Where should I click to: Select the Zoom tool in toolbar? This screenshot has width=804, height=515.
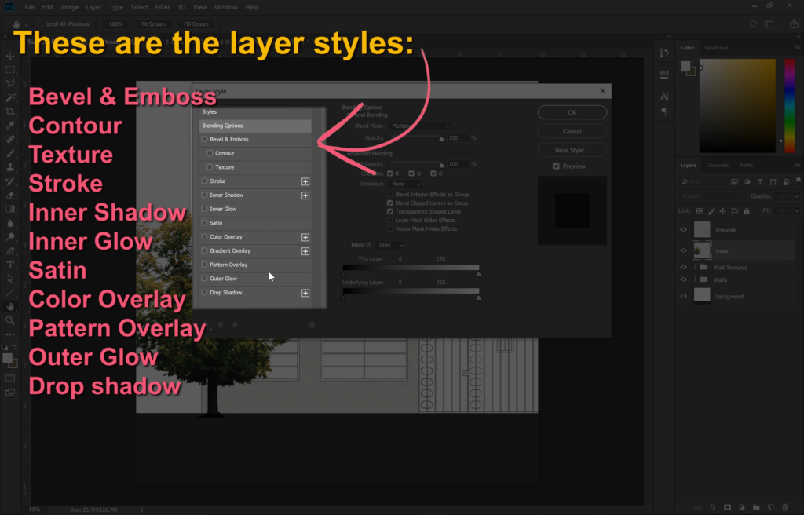tap(10, 320)
